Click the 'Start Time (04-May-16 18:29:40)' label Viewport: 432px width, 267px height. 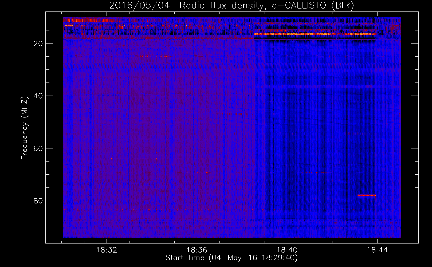(231, 258)
